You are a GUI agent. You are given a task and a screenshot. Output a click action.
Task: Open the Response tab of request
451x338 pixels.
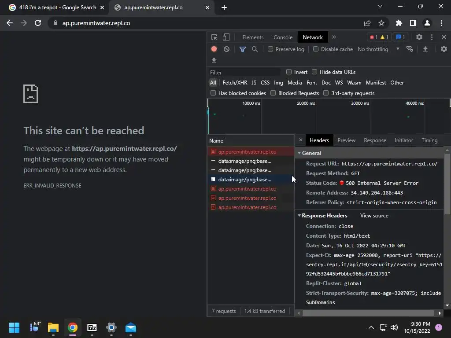[x=375, y=140]
